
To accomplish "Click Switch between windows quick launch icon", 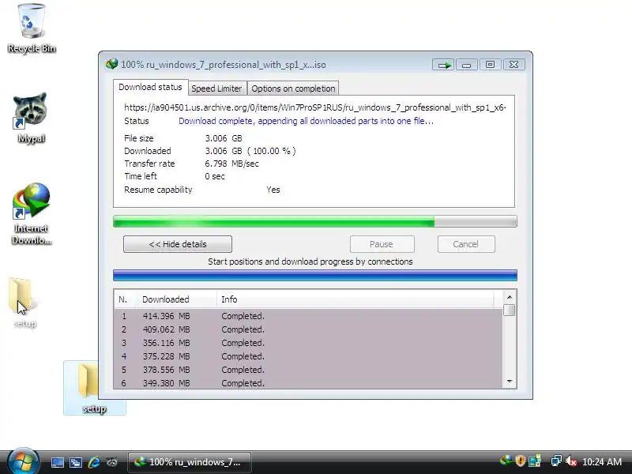I will pos(75,462).
